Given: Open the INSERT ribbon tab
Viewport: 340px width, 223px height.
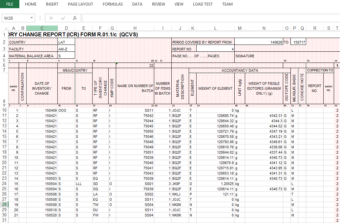Looking at the screenshot, I should click(x=52, y=4).
